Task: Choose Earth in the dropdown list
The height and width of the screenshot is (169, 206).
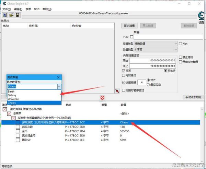Action: [x=34, y=92]
